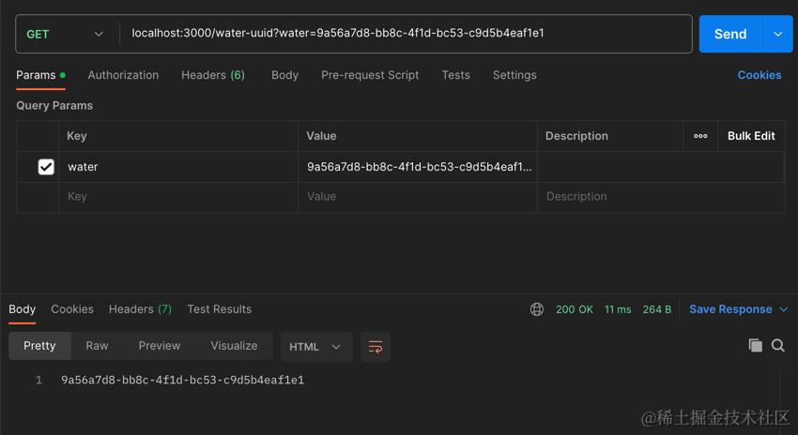Open the Cookies link
This screenshot has height=435, width=798.
click(x=759, y=75)
